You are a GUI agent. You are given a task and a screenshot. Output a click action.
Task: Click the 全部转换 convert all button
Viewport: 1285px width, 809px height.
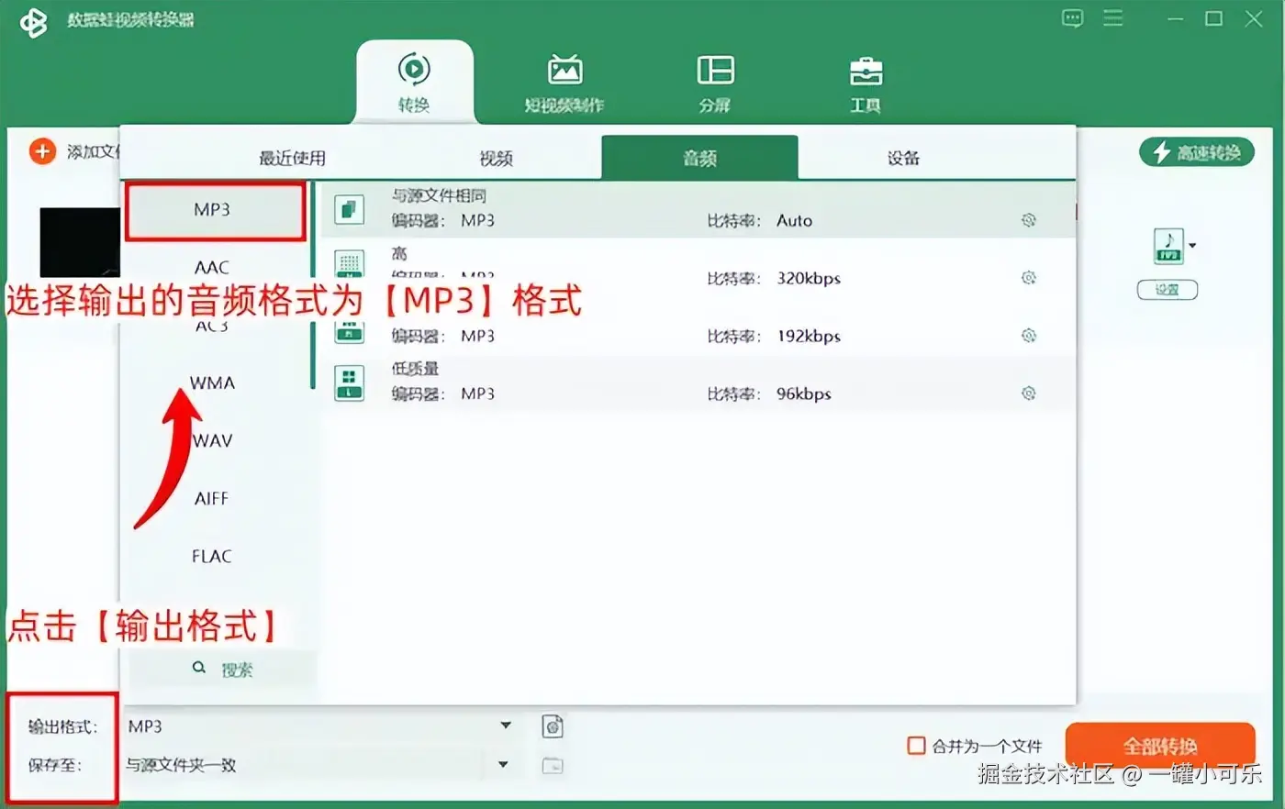[x=1160, y=746]
